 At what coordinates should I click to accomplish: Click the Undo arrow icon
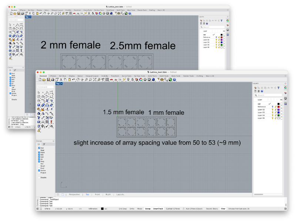pos(74,80)
